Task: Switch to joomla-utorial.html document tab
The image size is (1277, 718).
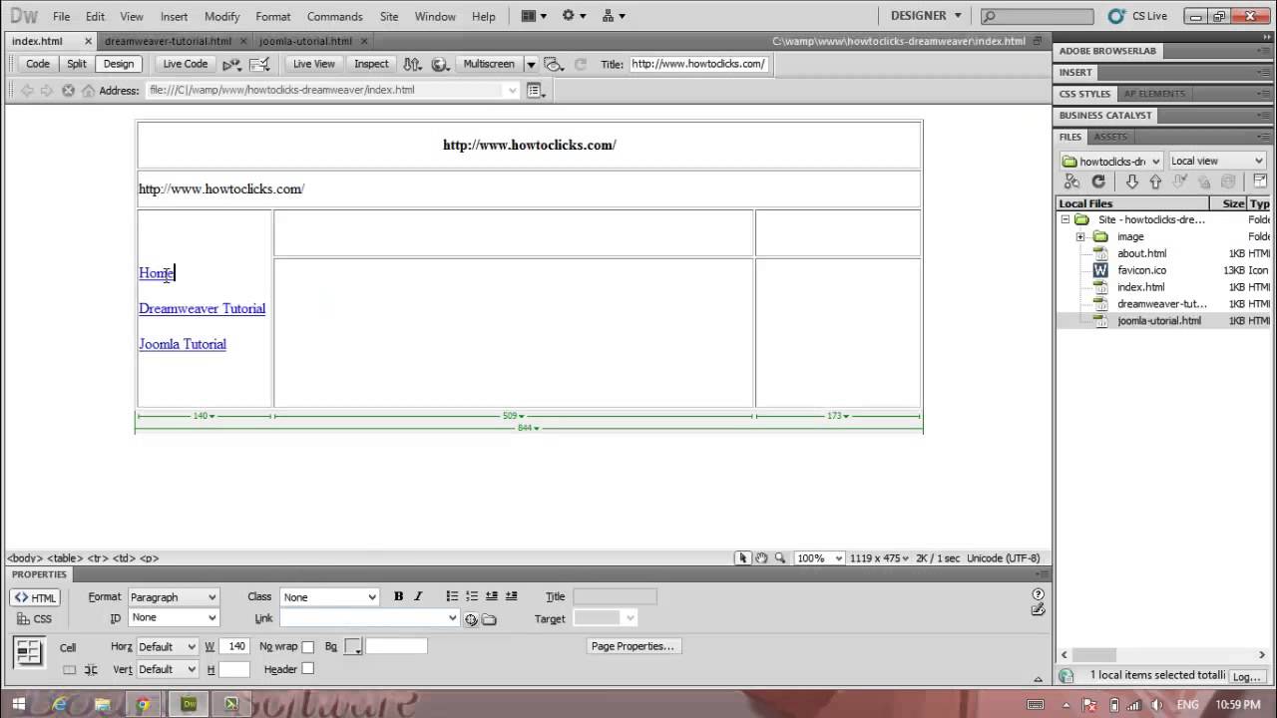Action: click(x=305, y=41)
